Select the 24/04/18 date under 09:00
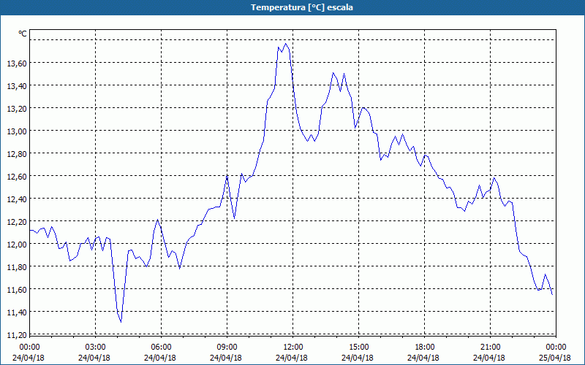Image resolution: width=585 pixels, height=365 pixels. pos(226,358)
